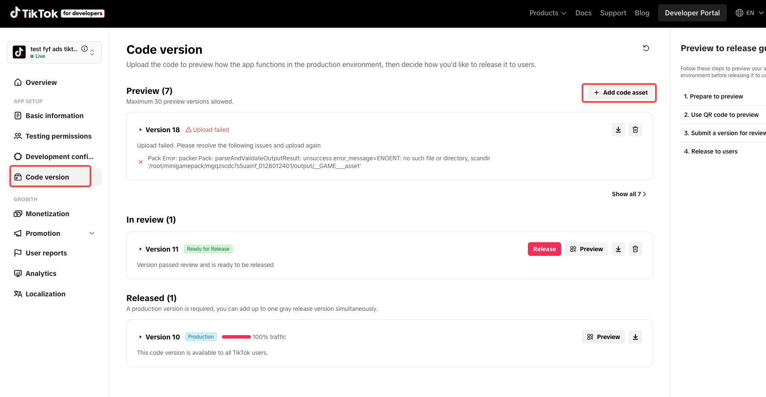Delete Version 11 using trash icon
The height and width of the screenshot is (397, 766).
635,249
